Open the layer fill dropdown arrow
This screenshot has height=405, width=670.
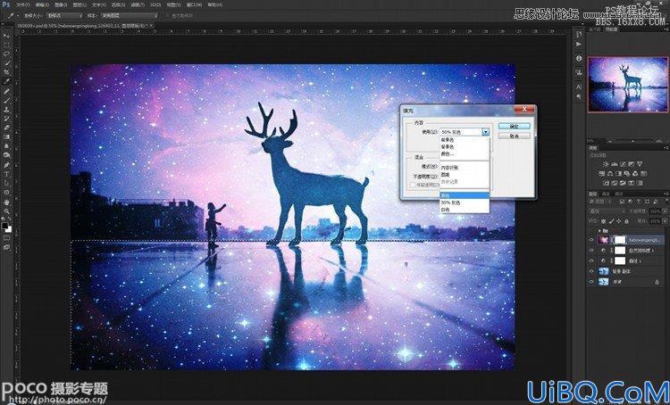663,221
